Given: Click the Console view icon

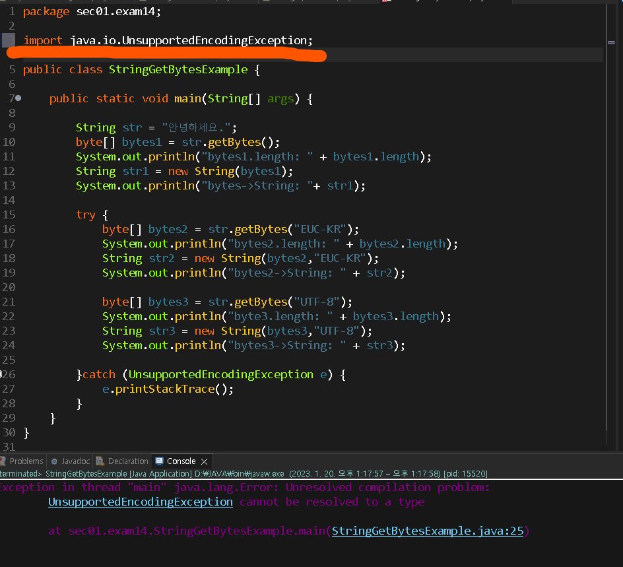Looking at the screenshot, I should coord(160,461).
